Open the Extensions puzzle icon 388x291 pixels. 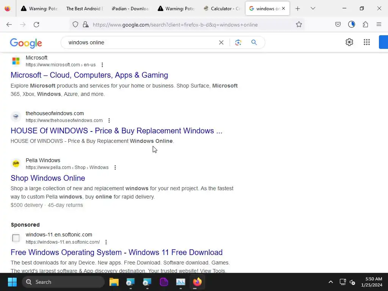365,24
